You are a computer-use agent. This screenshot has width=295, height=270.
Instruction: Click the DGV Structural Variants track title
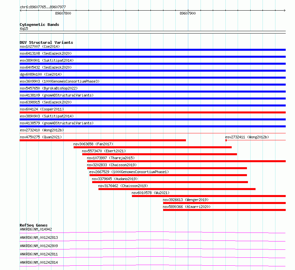click(46, 42)
